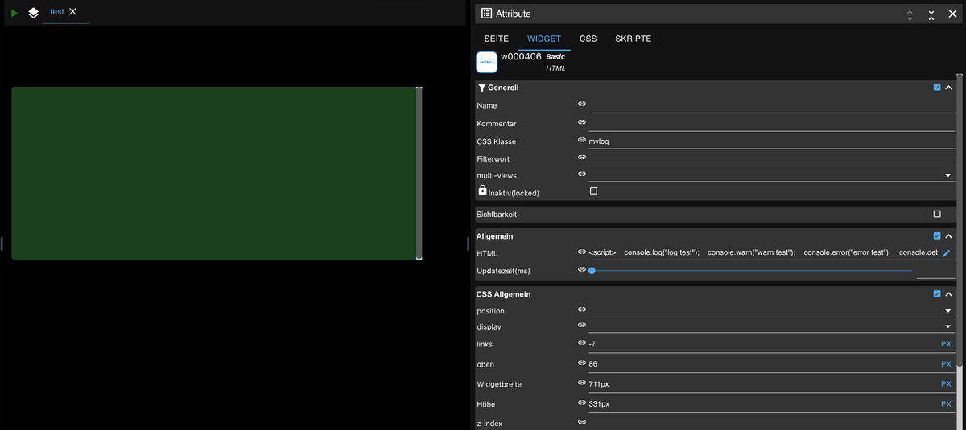This screenshot has width=966, height=430.
Task: Click the green play runtime icon
Action: coord(14,13)
